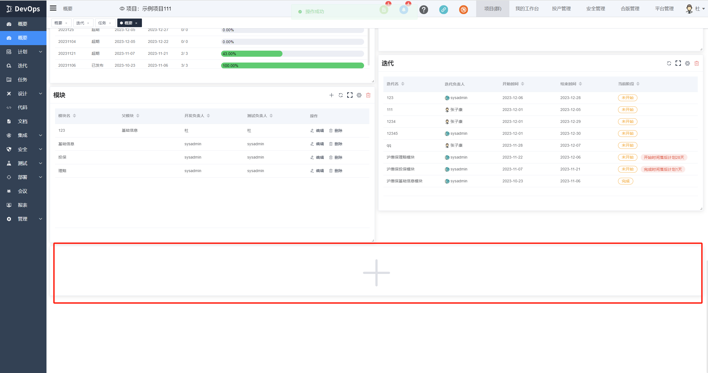The width and height of the screenshot is (708, 373).
Task: Expand the 计划 sidebar menu
Action: pos(23,52)
